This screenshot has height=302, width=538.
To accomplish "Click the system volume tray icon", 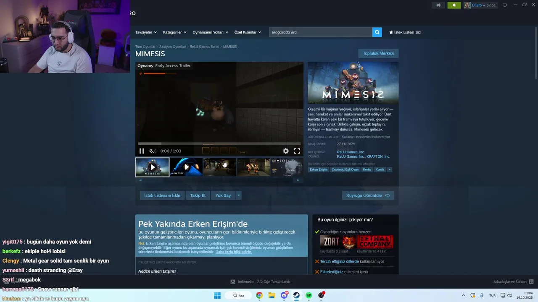I will pos(510,295).
